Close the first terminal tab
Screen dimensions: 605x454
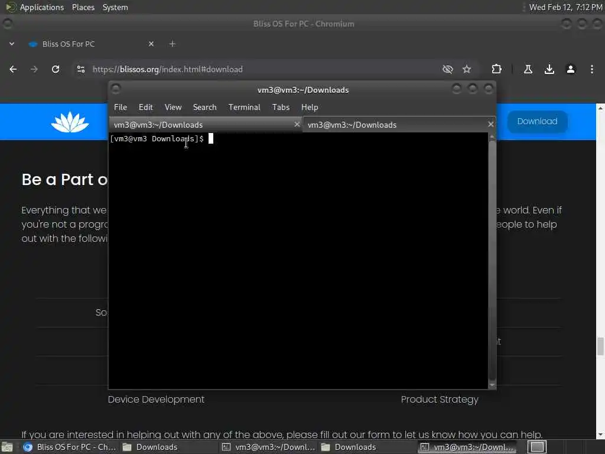(x=297, y=124)
